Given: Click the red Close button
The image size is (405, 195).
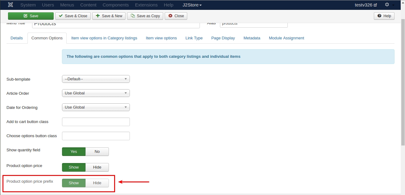Looking at the screenshot, I should [x=176, y=16].
